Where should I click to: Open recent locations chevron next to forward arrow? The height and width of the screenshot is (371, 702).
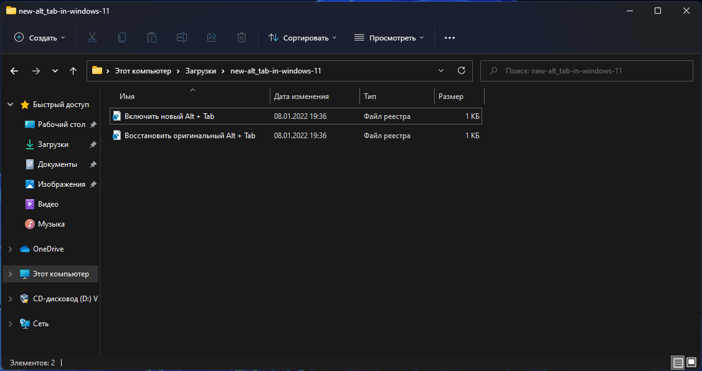pos(55,71)
